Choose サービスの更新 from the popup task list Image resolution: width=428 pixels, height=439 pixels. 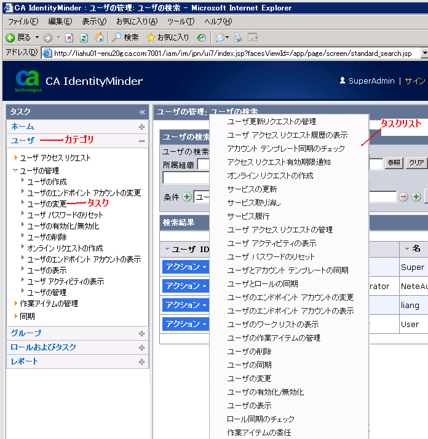coord(252,189)
